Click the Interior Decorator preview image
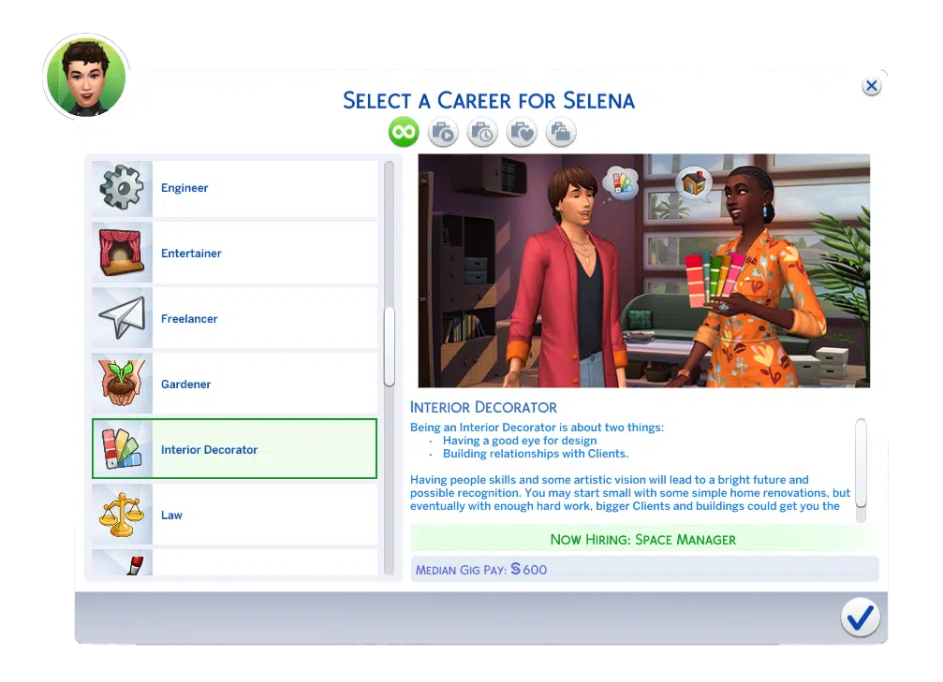The image size is (943, 682). click(643, 270)
